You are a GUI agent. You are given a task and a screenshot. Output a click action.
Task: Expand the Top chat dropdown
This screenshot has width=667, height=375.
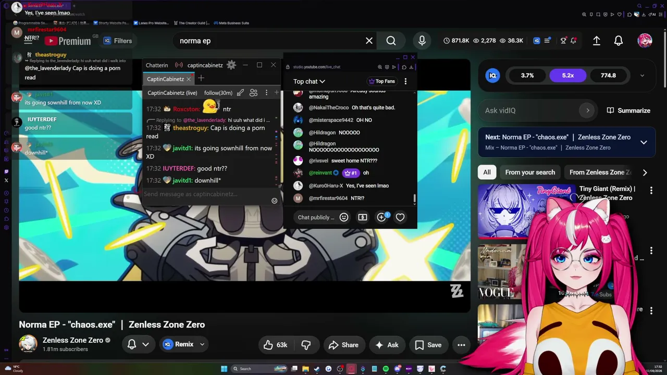309,81
